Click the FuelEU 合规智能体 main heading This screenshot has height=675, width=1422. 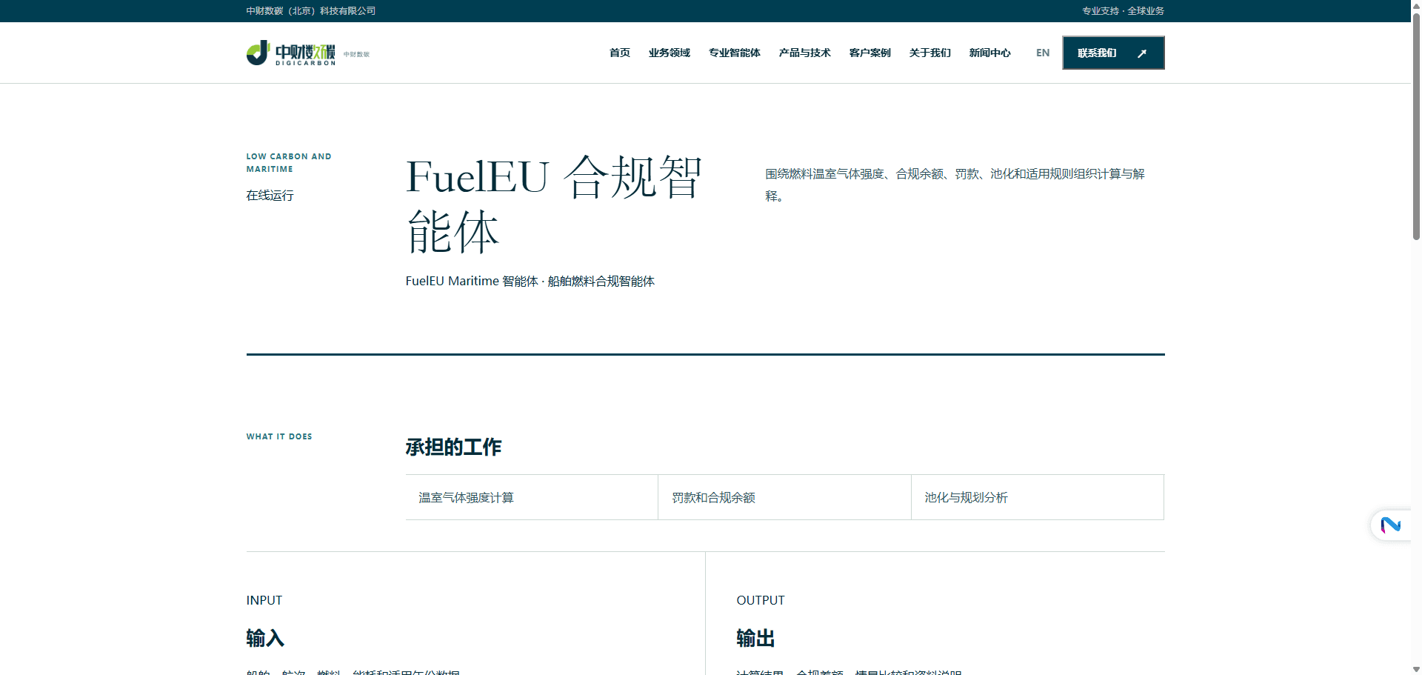click(553, 205)
